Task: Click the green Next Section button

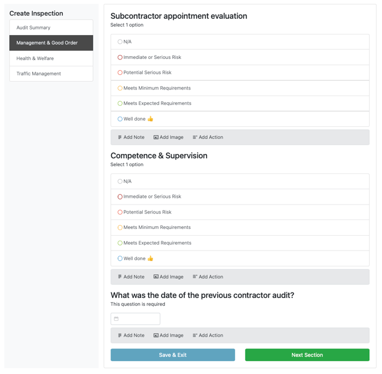Action: tap(307, 355)
